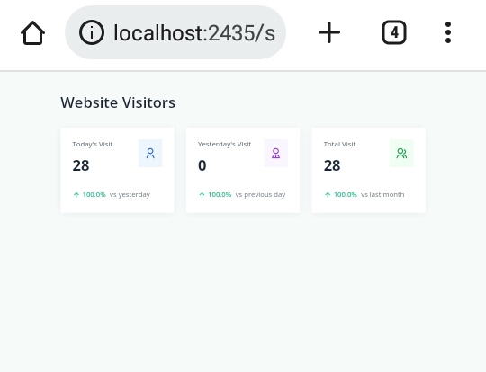The width and height of the screenshot is (486, 372).
Task: Open site information icon in address bar
Action: tap(92, 32)
